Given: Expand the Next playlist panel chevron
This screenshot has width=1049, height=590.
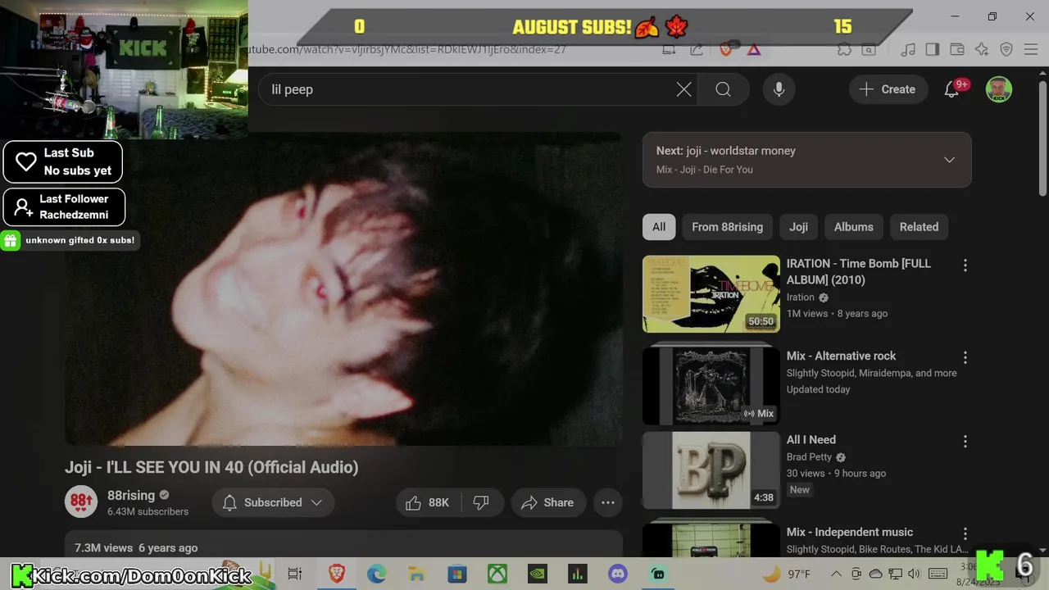Looking at the screenshot, I should pos(949,160).
